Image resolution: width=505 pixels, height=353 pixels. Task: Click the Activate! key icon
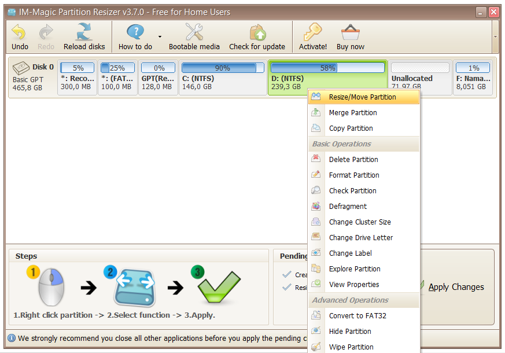click(313, 32)
